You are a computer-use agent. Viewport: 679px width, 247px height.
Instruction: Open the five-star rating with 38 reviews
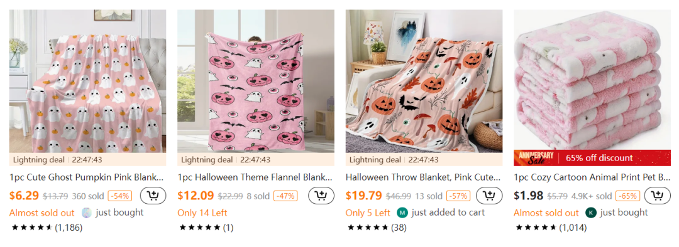377,228
